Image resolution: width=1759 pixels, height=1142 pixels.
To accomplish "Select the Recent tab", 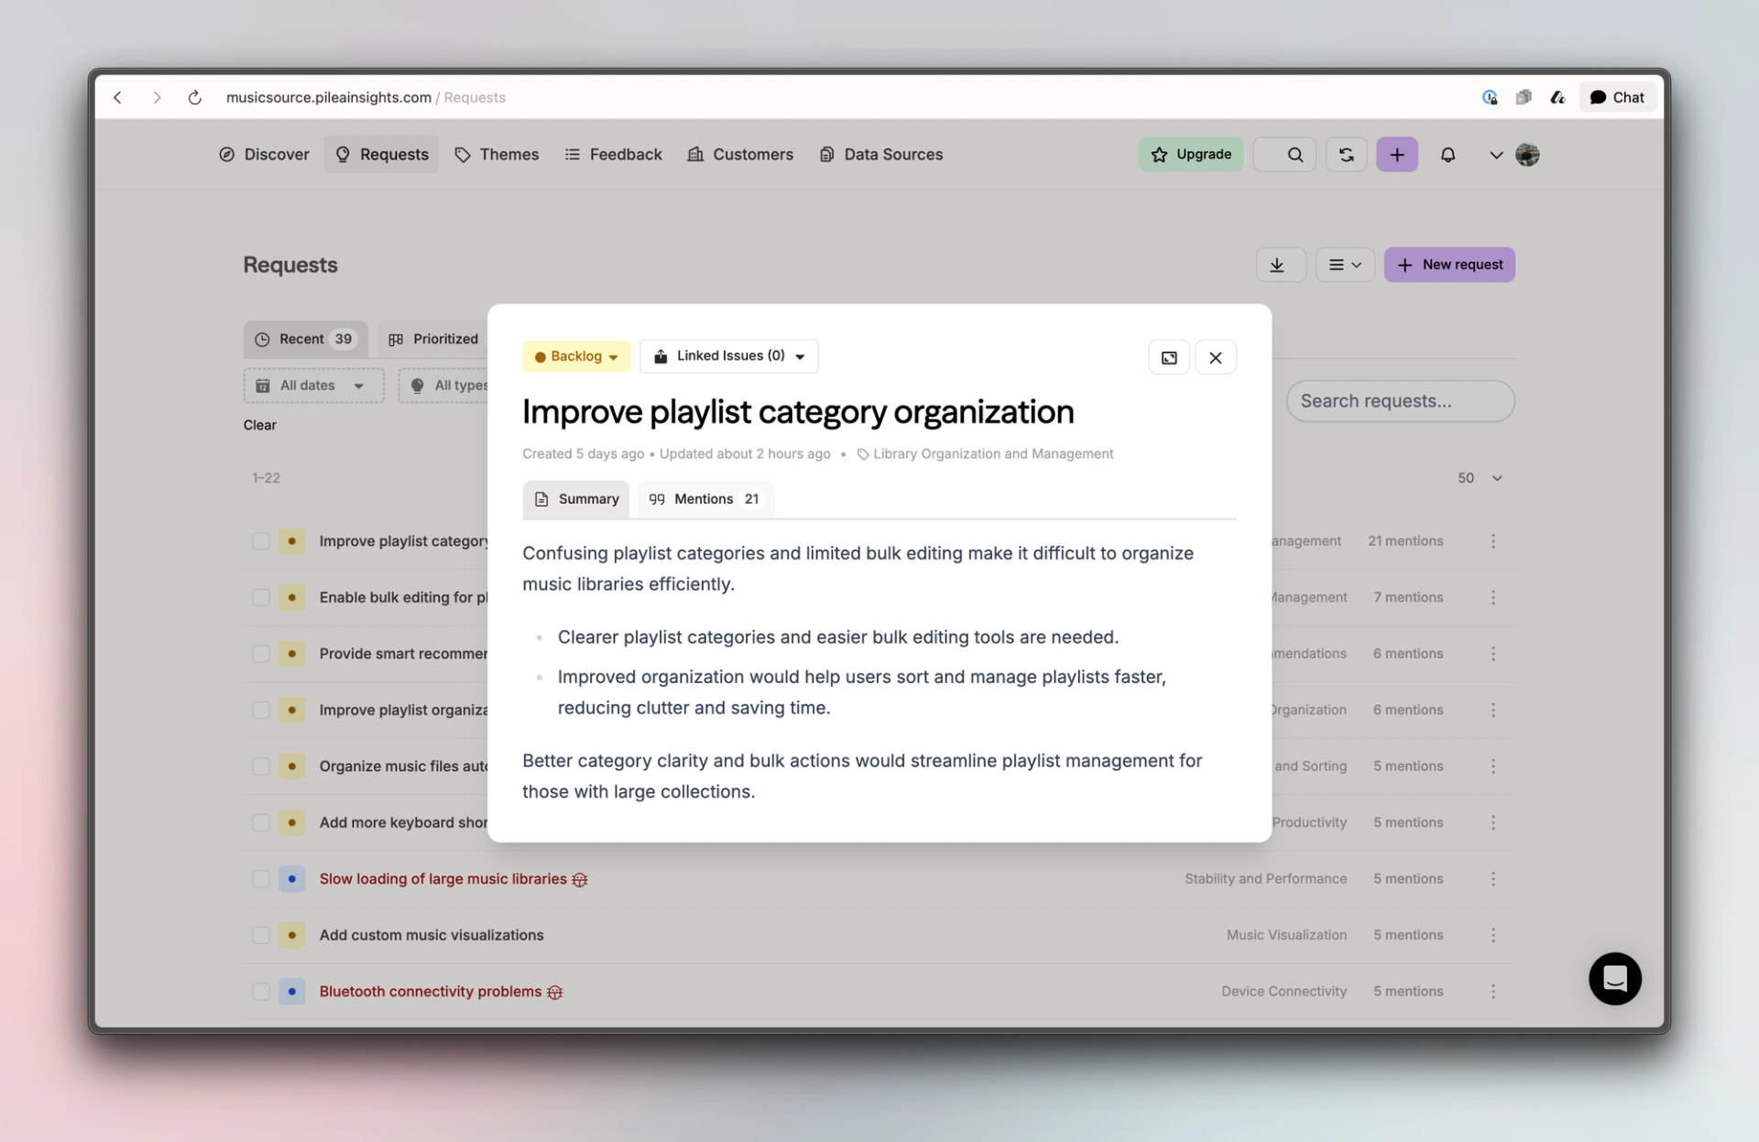I will (x=305, y=339).
